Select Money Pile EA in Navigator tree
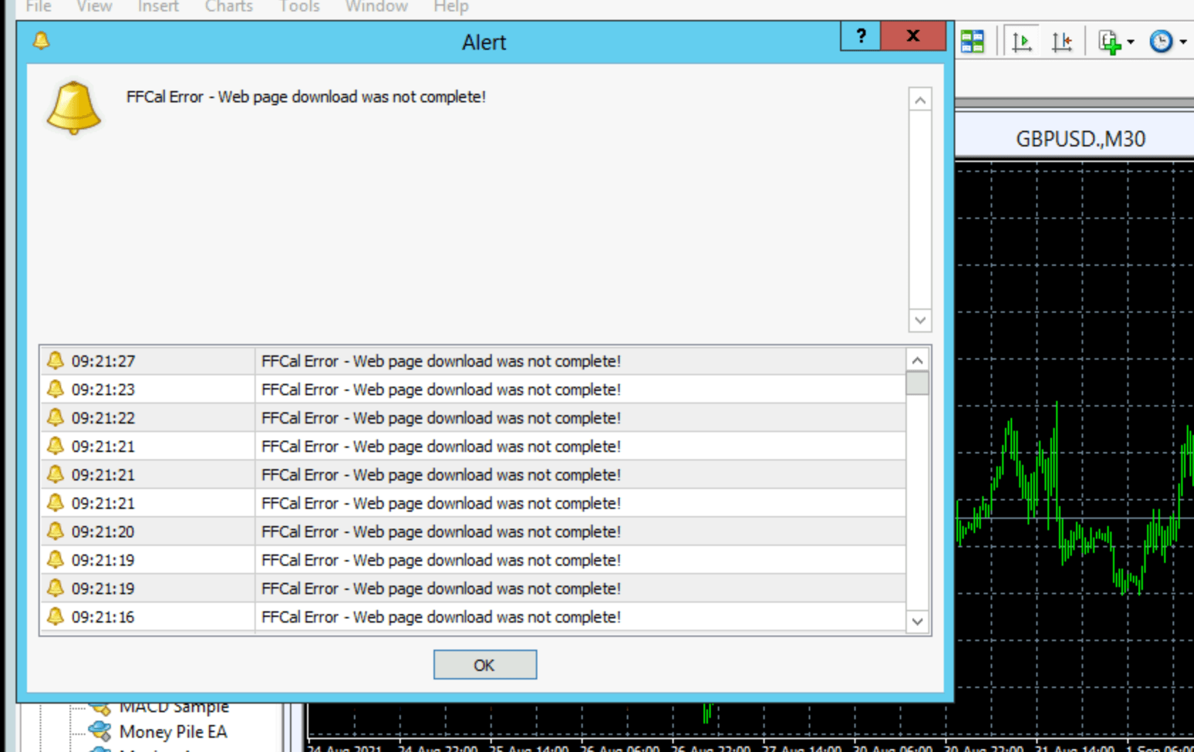Image resolution: width=1194 pixels, height=752 pixels. tap(173, 731)
